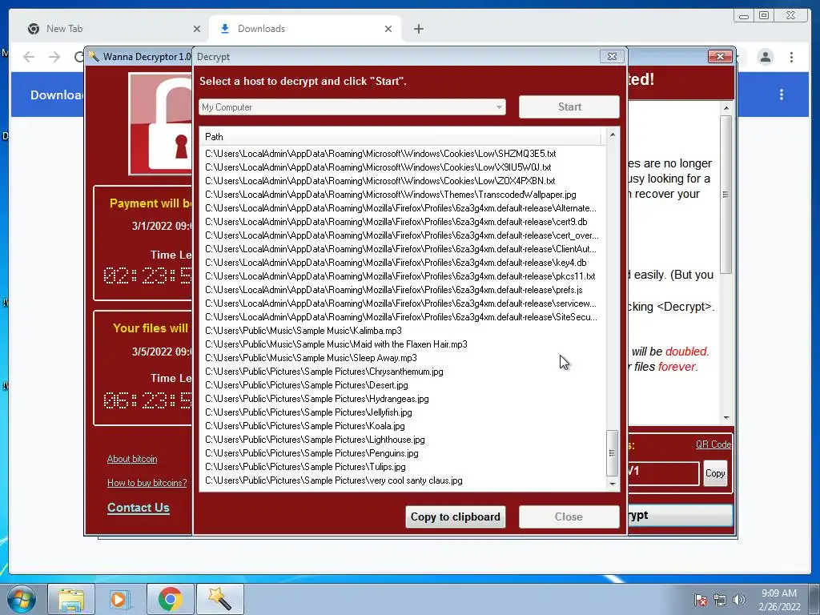Go back in Chrome

pos(29,57)
